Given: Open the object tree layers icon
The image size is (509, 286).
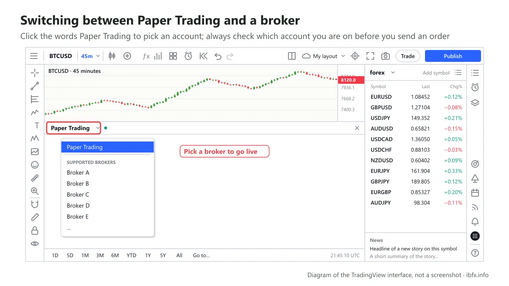Looking at the screenshot, I should coord(475,102).
